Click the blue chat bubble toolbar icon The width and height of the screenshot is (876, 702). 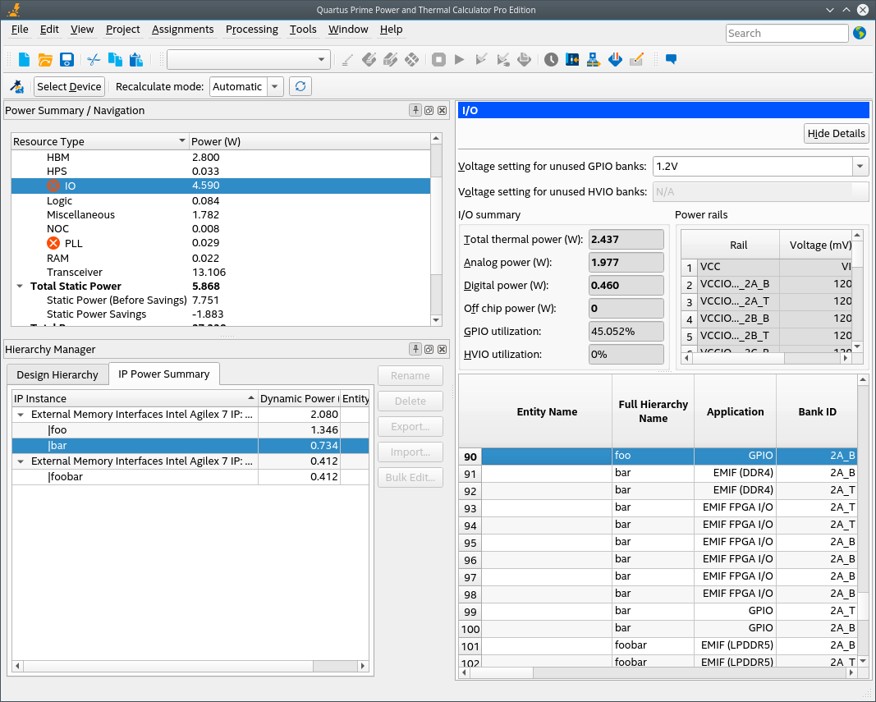click(x=671, y=59)
